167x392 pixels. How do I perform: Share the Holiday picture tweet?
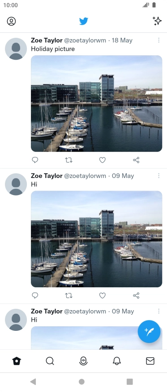(136, 160)
